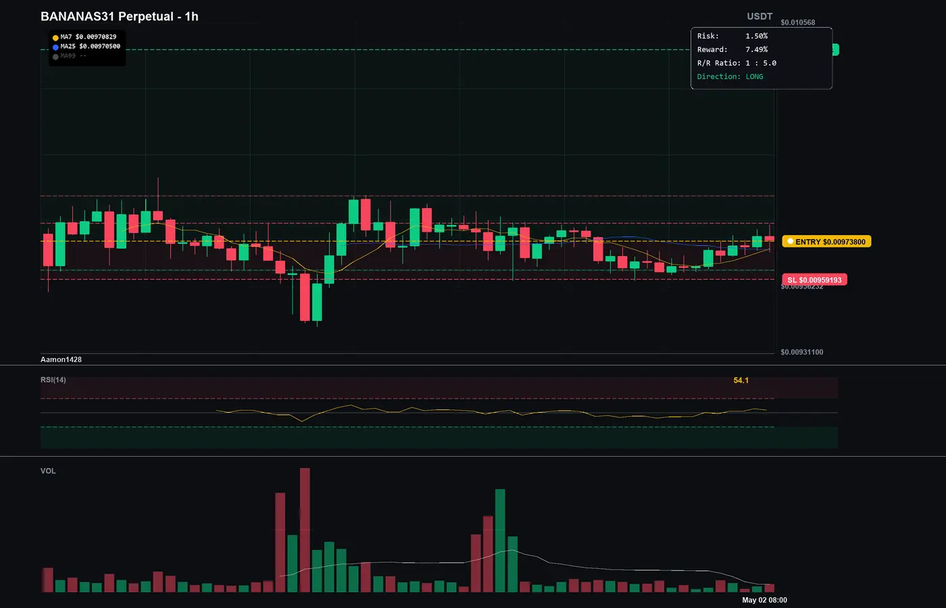Click the BANANAS31 Perpetual - 1h chart title

120,16
